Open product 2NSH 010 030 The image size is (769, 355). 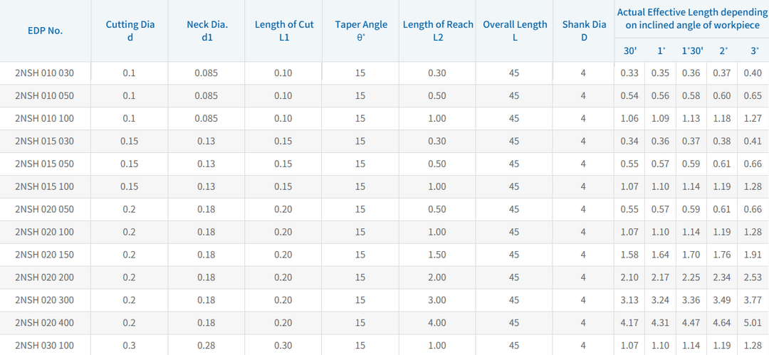tap(45, 73)
